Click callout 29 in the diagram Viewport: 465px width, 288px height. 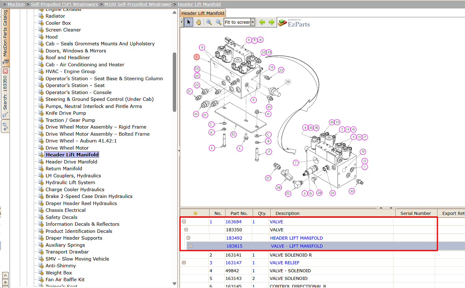(288, 82)
